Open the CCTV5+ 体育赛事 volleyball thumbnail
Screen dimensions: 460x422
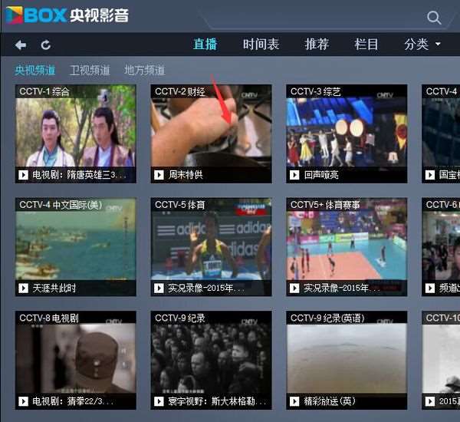pos(347,246)
